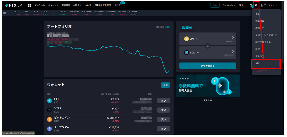Open the 取引履歴 menu
This screenshot has width=287, height=137.
[x=66, y=5]
